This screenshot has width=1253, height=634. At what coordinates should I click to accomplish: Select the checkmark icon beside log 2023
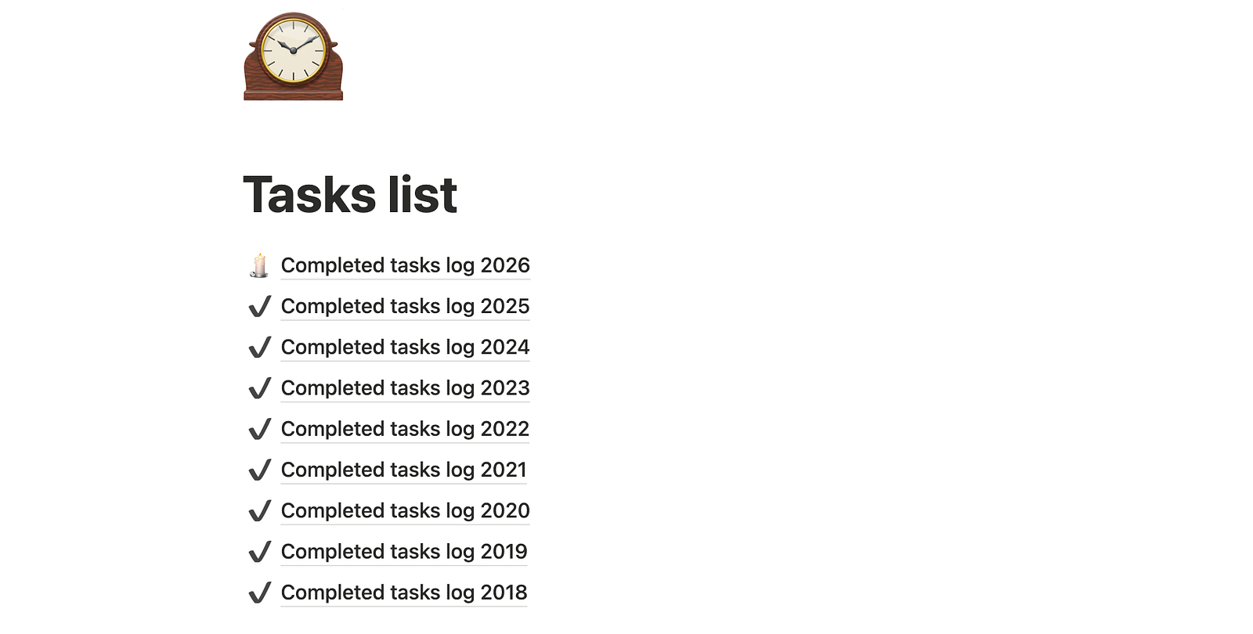(x=259, y=388)
